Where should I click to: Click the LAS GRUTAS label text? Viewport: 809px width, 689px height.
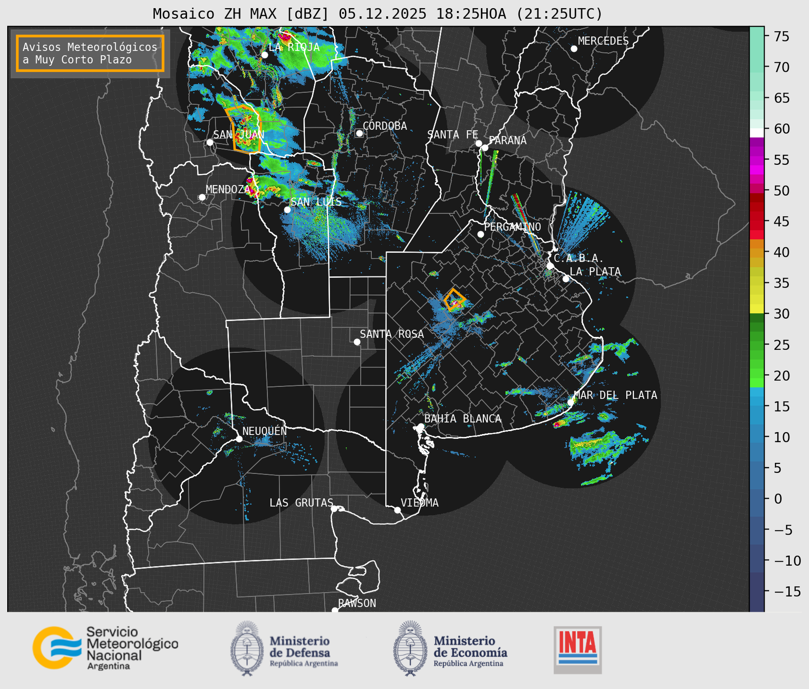[x=301, y=503]
